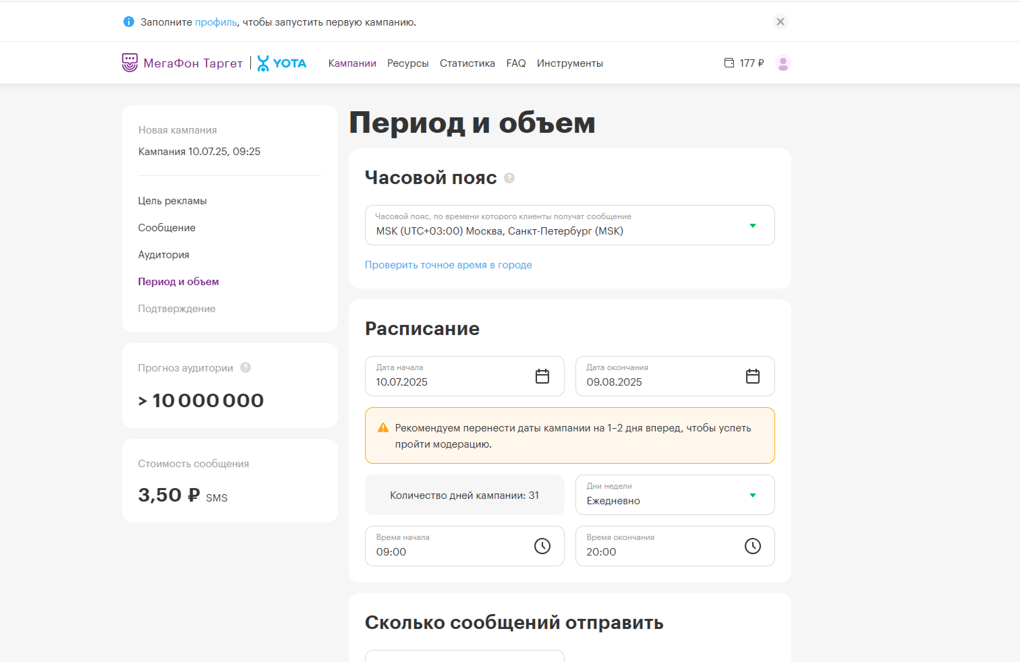1020x662 pixels.
Task: Open the calendar picker for Дата начала
Action: [x=542, y=376]
